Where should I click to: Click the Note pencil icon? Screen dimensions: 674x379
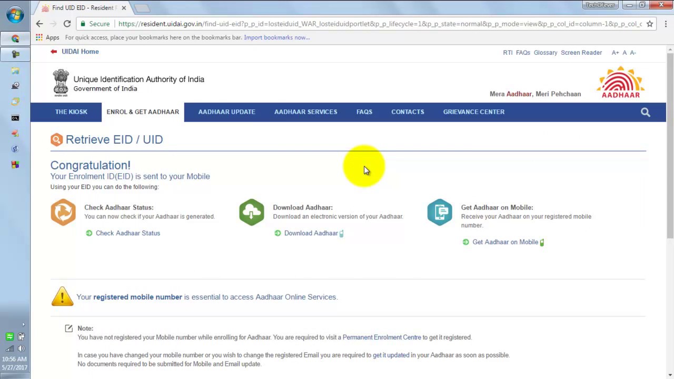point(68,328)
